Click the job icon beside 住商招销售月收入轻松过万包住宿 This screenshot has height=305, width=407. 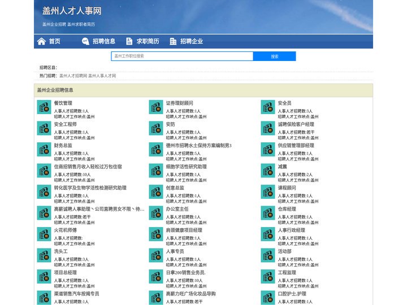[x=44, y=171]
